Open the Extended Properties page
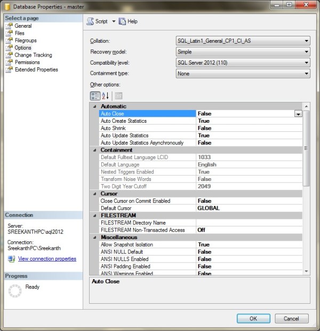320x331 pixels. [36, 69]
